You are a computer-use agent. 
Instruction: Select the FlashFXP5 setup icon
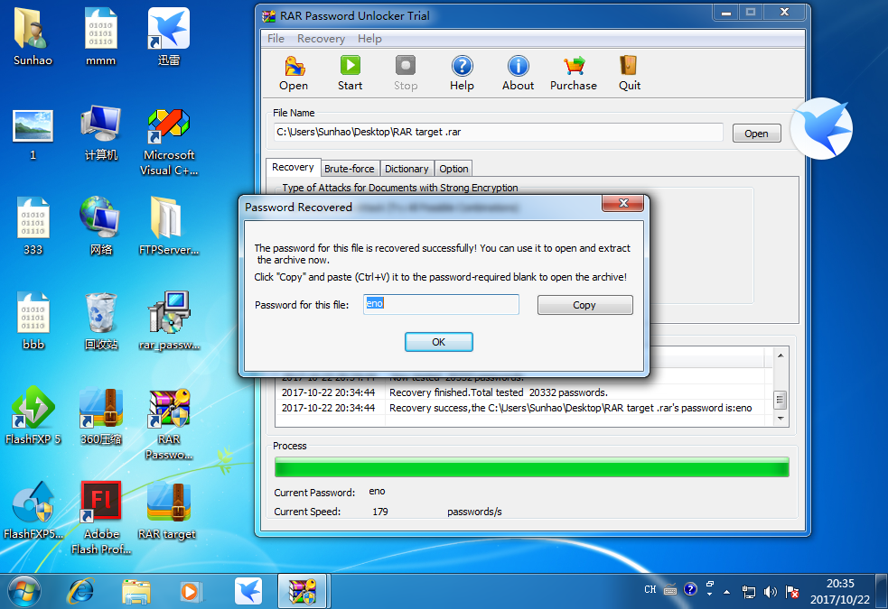tap(33, 510)
